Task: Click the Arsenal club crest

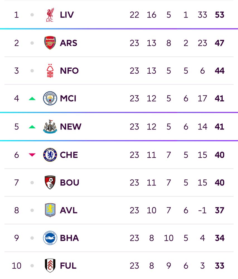Action: [x=50, y=43]
